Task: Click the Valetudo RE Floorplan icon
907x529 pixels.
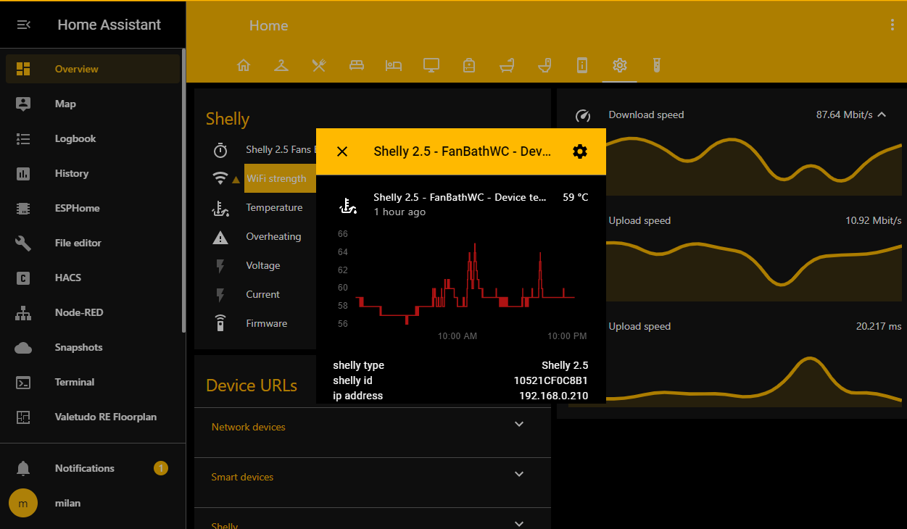Action: 23,417
